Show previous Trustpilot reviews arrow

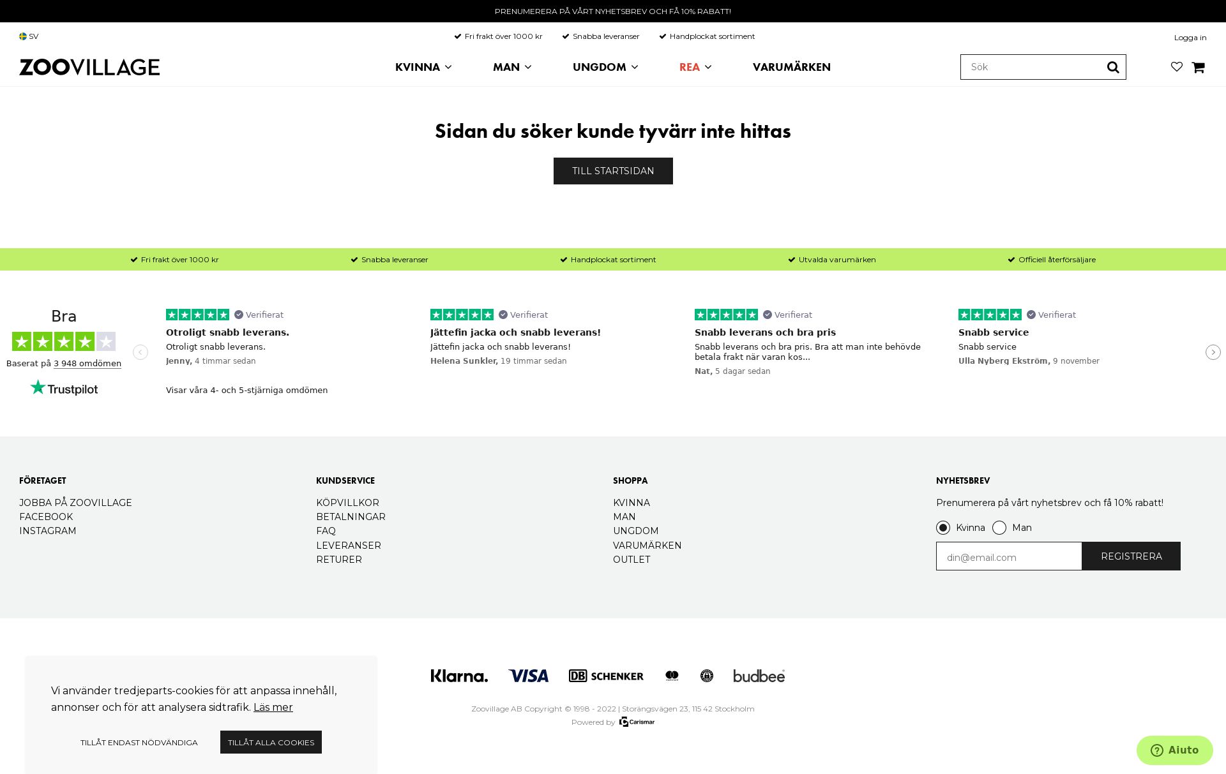point(140,352)
